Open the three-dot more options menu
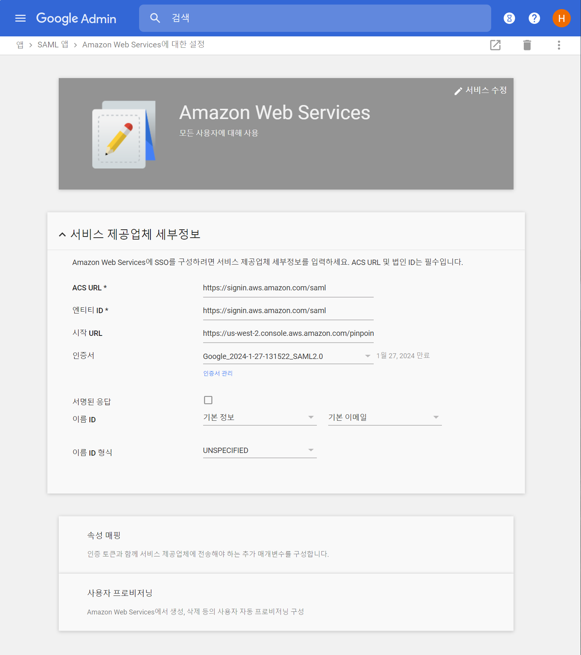The width and height of the screenshot is (581, 655). [x=559, y=45]
